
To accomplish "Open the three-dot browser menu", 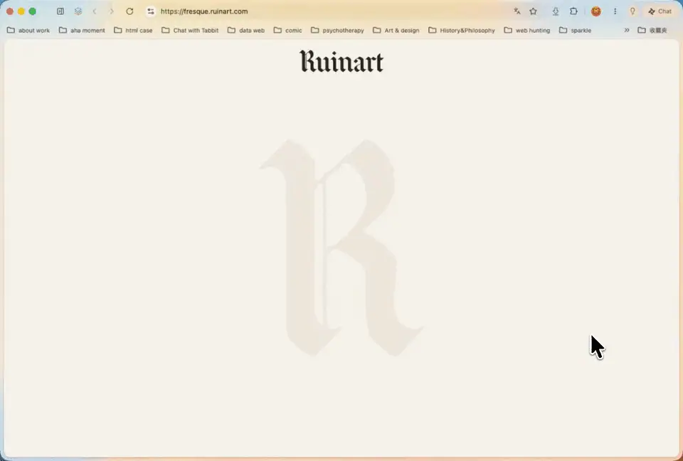I will point(615,11).
